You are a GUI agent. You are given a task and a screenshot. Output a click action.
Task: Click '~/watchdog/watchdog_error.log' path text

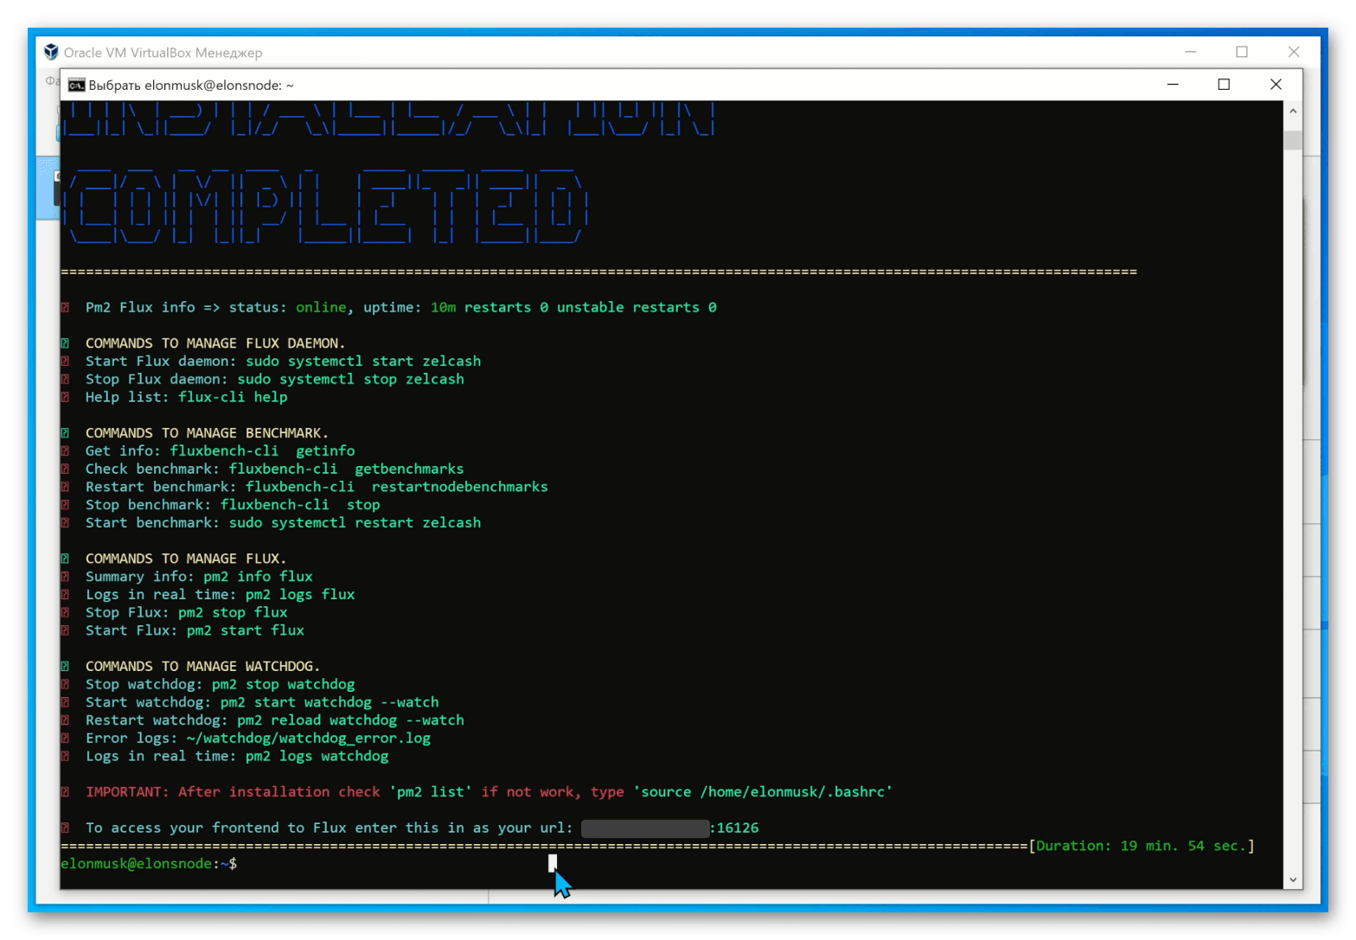click(x=308, y=739)
